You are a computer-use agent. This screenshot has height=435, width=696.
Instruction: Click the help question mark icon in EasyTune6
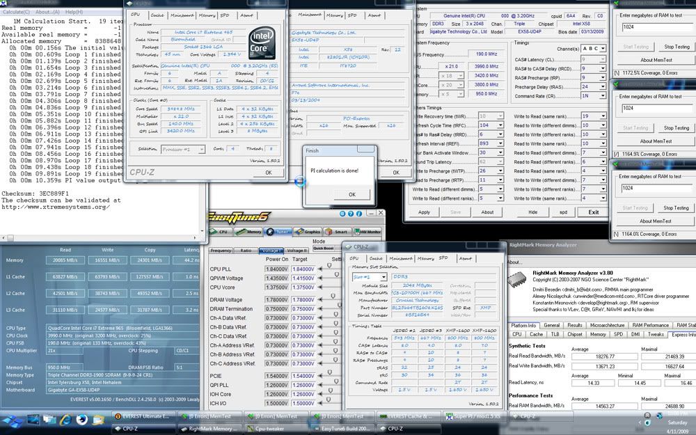351,214
